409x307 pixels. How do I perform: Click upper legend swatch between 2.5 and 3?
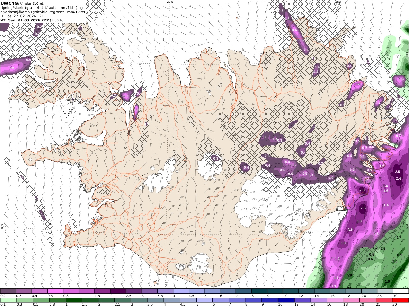pyautogui.click(x=134, y=291)
